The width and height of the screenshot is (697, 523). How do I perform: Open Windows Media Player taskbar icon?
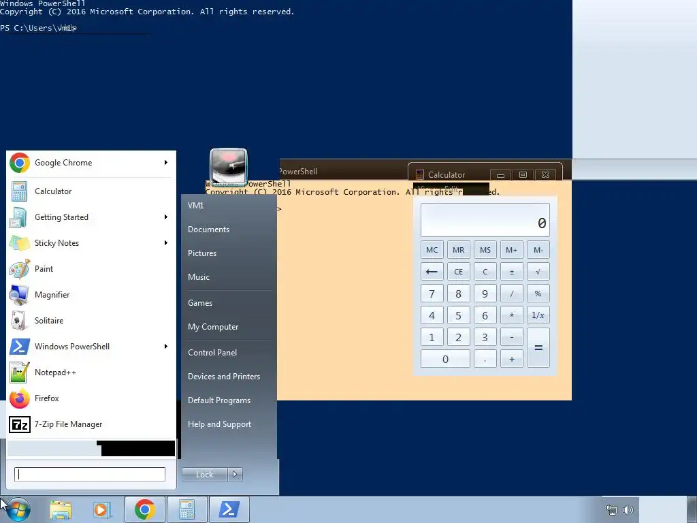pos(102,509)
